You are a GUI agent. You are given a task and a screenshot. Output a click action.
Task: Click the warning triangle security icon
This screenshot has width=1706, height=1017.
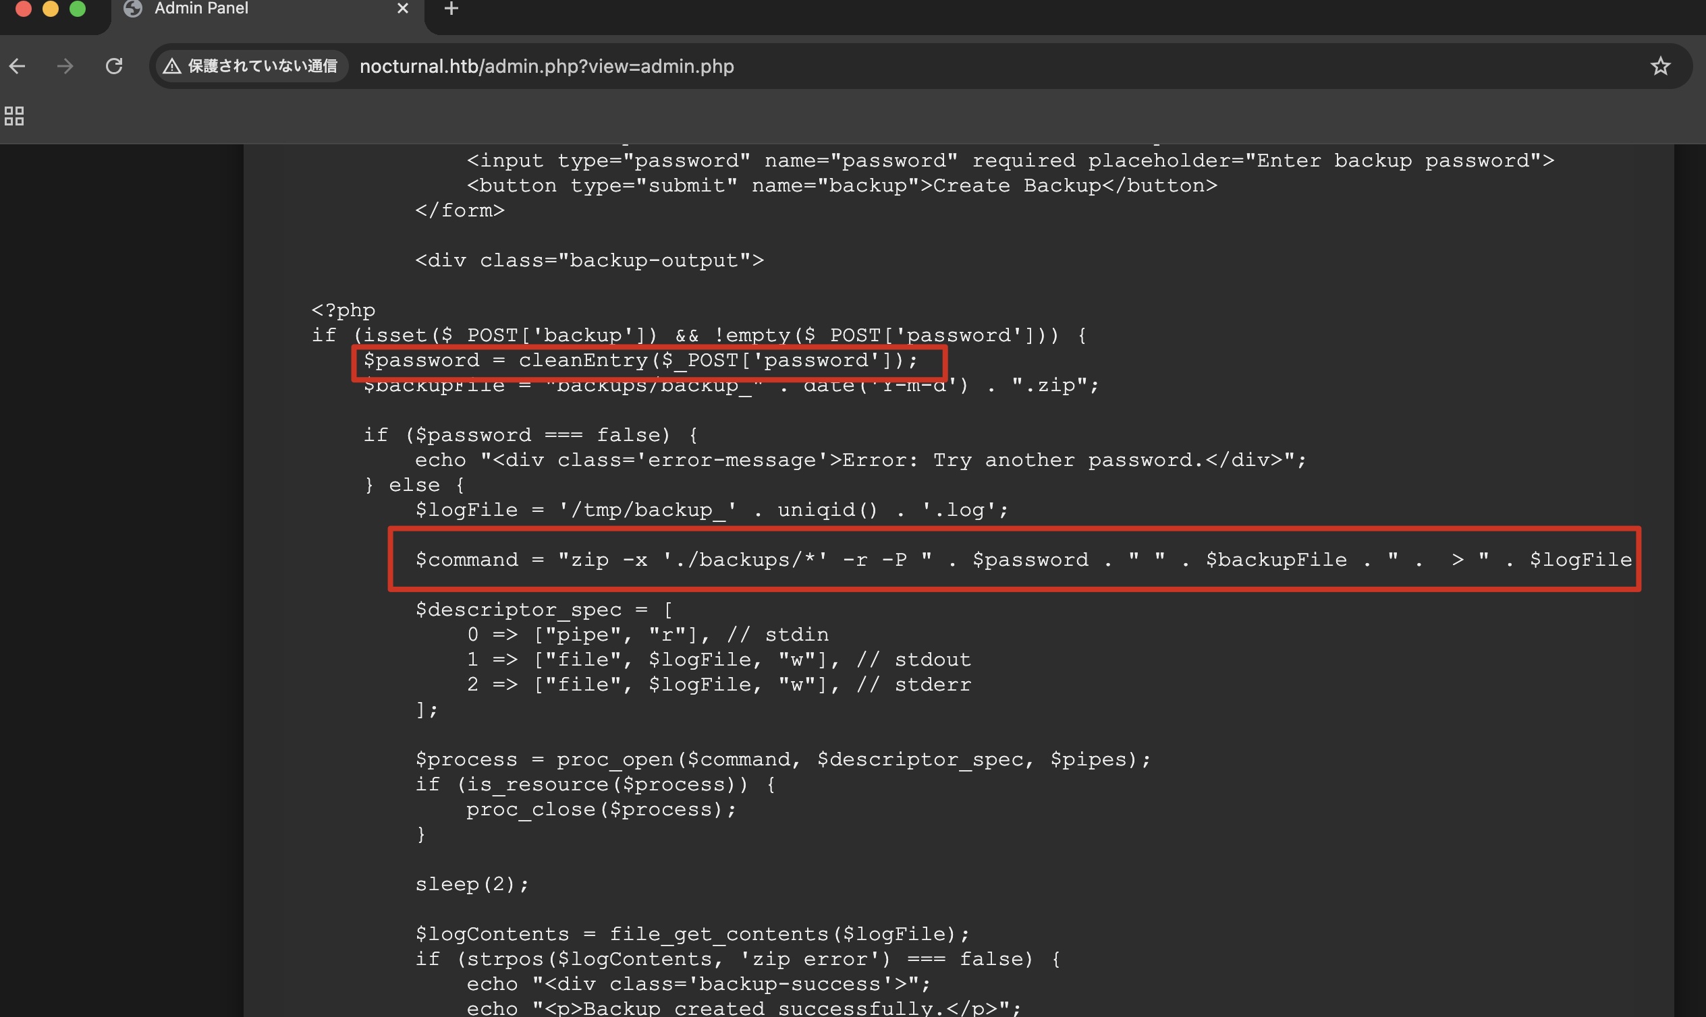click(x=172, y=67)
